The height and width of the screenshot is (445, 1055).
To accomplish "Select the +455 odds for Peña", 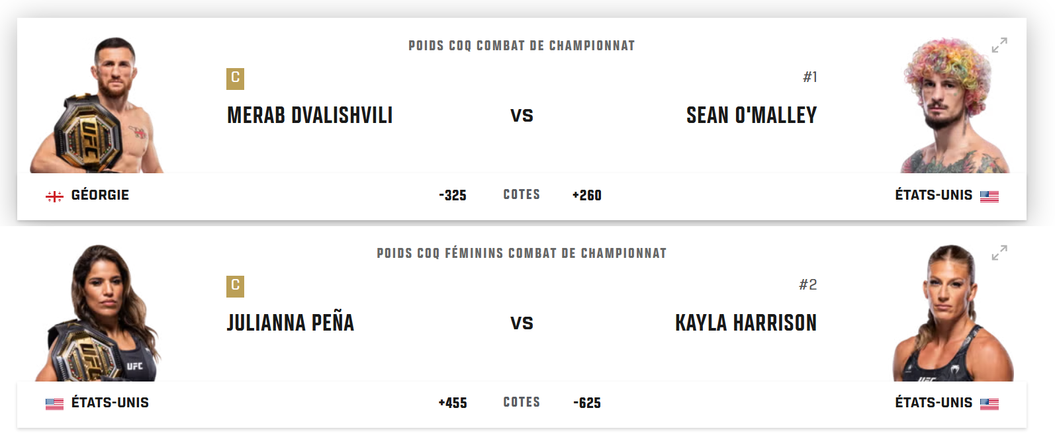I will [453, 403].
